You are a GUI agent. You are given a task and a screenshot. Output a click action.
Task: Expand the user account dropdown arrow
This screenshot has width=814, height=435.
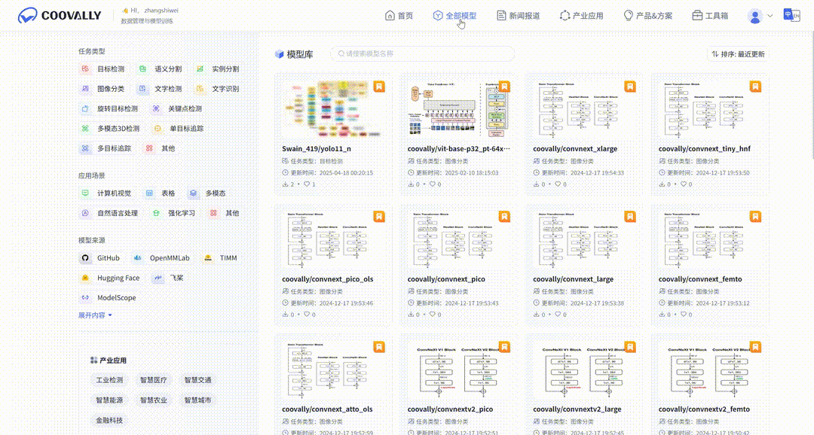[x=770, y=16]
